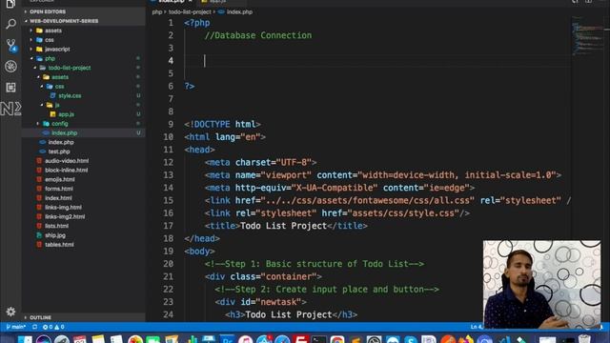Select the todo-list-project breadcrumb segment
610x343 pixels.
pos(190,11)
